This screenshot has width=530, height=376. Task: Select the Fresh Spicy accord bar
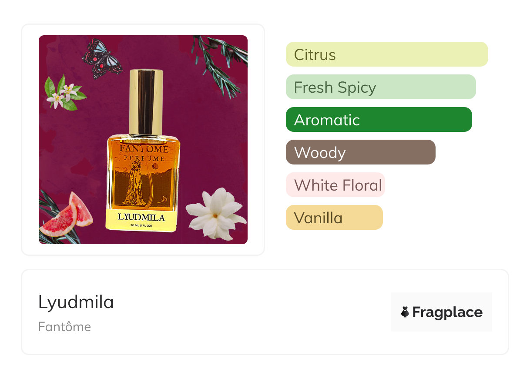tap(380, 87)
